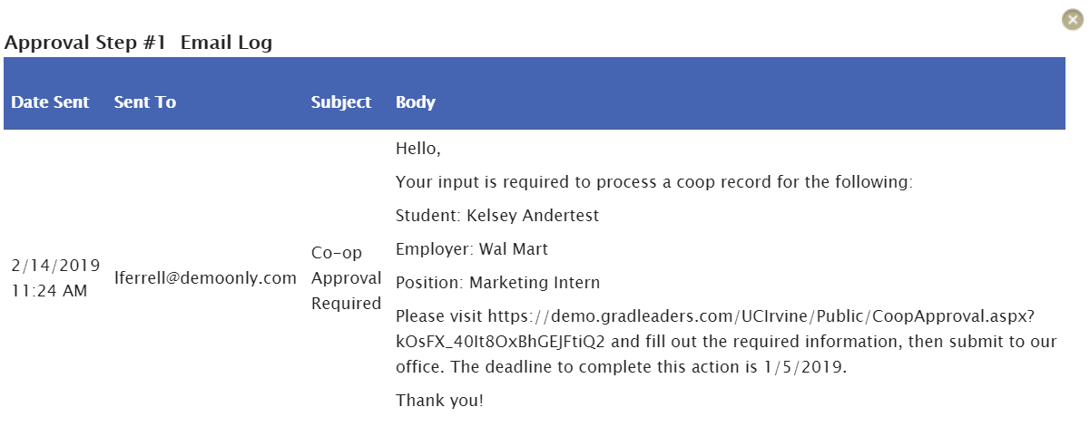Sort by the Date Sent column header
This screenshot has width=1090, height=446.
[50, 102]
